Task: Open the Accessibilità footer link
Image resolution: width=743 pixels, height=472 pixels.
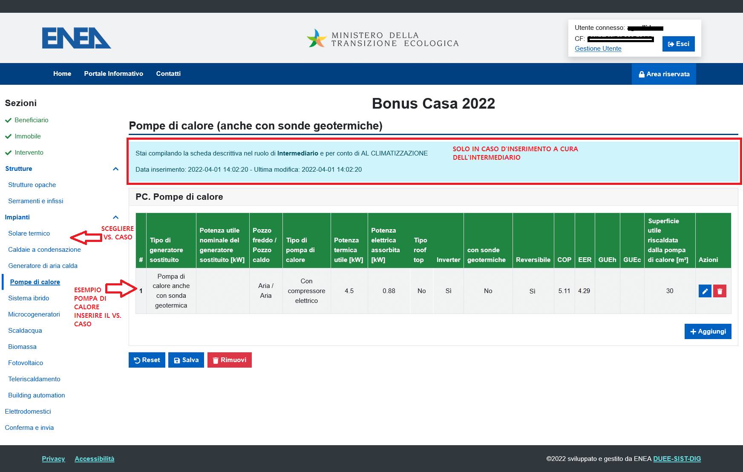Action: [95, 459]
